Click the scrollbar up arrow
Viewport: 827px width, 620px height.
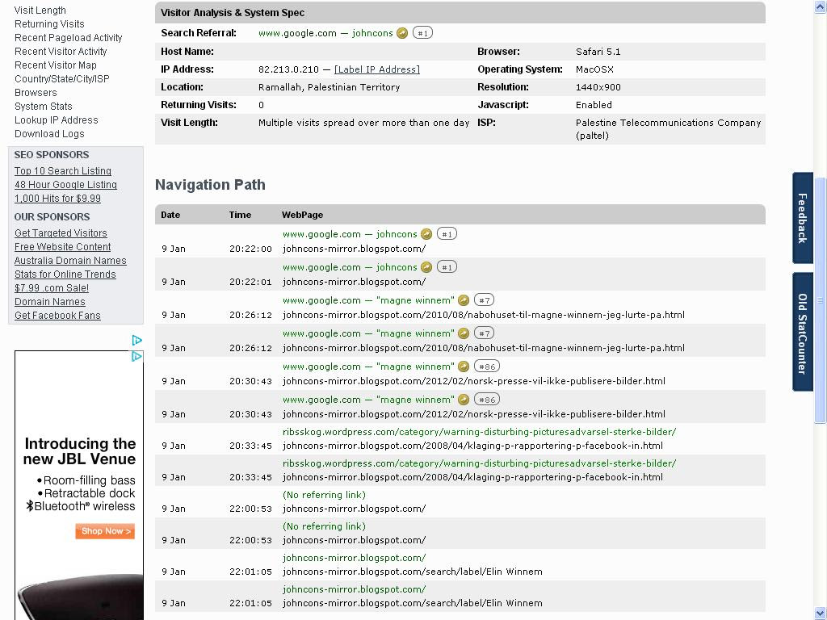point(821,6)
